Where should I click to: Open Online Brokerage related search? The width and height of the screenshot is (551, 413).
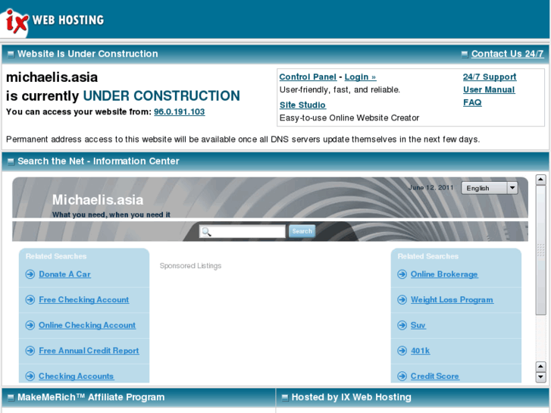444,274
